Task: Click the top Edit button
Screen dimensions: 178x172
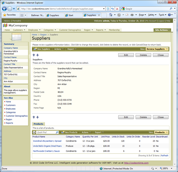Action: (x=126, y=55)
